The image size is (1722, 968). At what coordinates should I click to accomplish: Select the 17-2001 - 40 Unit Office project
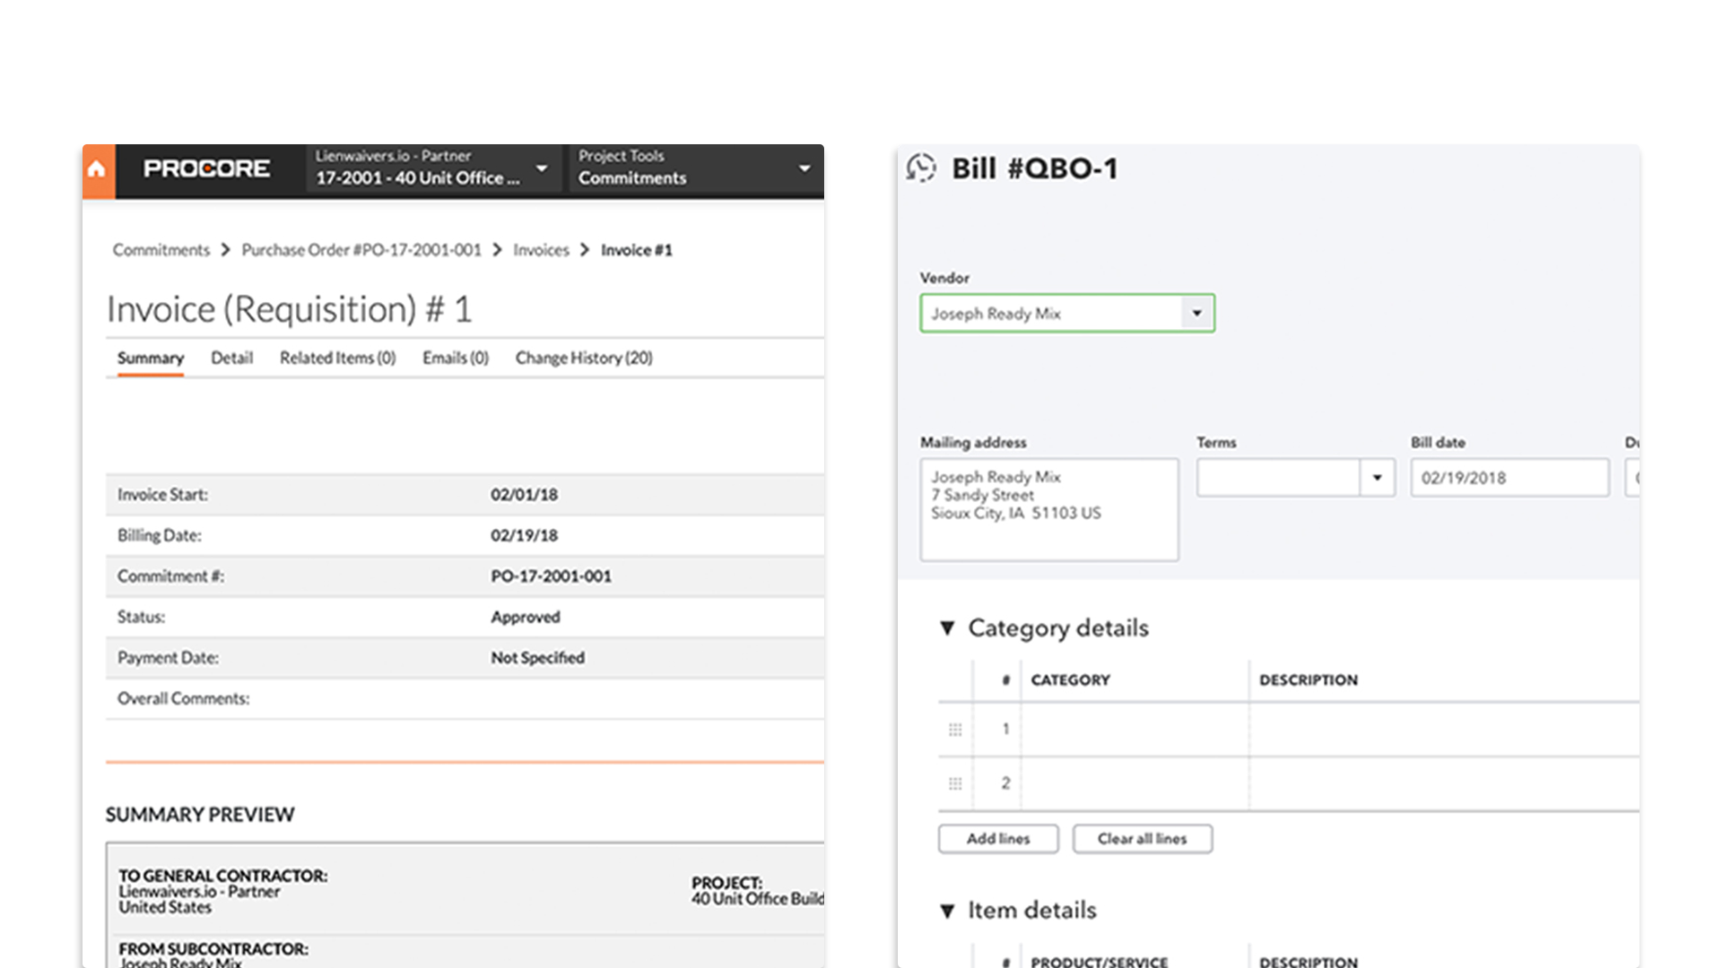pyautogui.click(x=417, y=177)
